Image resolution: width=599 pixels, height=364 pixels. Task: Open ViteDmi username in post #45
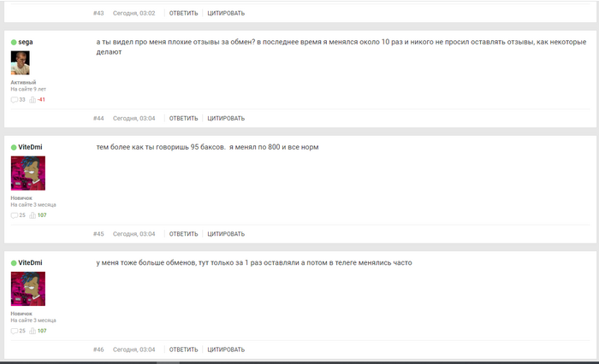pos(30,147)
